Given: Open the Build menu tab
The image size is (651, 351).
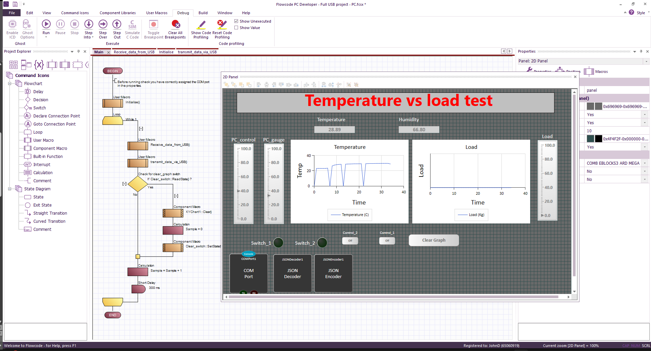Looking at the screenshot, I should click(203, 13).
